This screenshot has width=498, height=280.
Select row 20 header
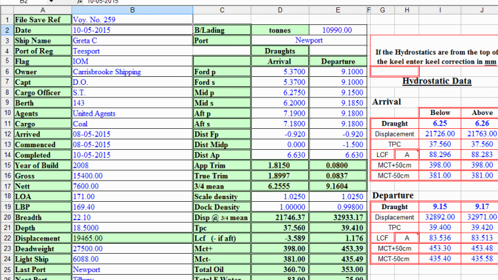[x=7, y=217]
